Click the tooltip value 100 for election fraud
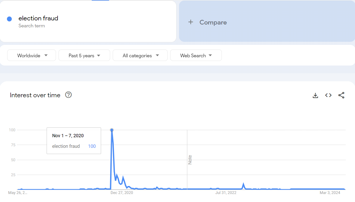The height and width of the screenshot is (202, 355). [92, 146]
